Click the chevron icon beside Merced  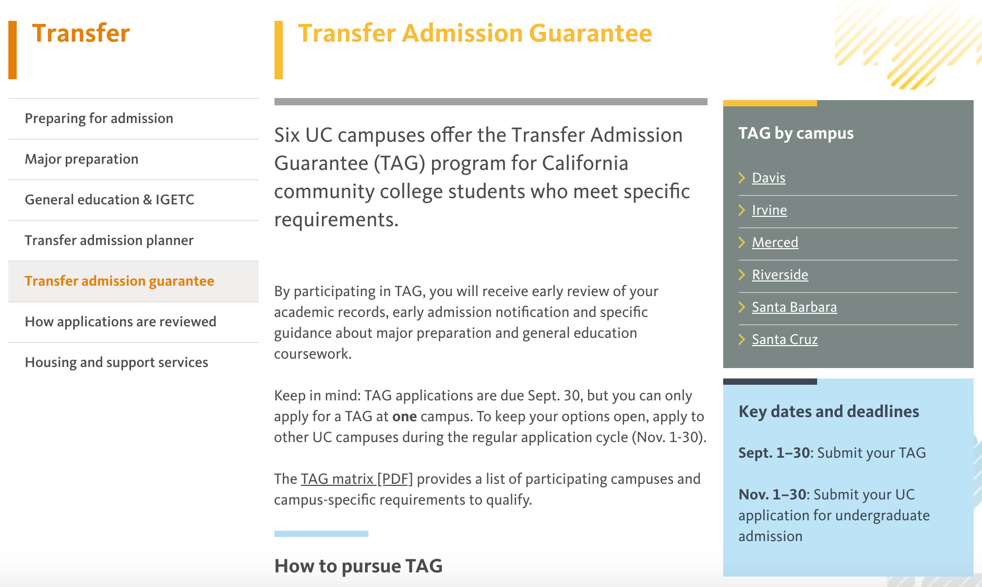click(x=742, y=242)
